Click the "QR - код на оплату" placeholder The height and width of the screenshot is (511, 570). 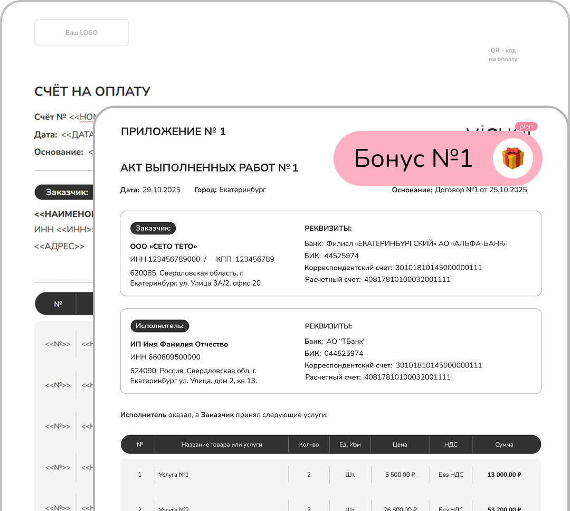[502, 55]
